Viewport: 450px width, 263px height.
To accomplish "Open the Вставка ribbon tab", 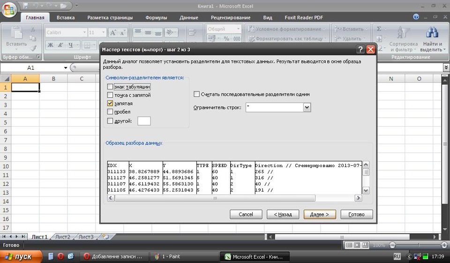I will click(66, 17).
